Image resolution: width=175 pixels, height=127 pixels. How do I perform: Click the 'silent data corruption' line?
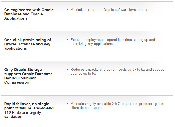[87, 108]
